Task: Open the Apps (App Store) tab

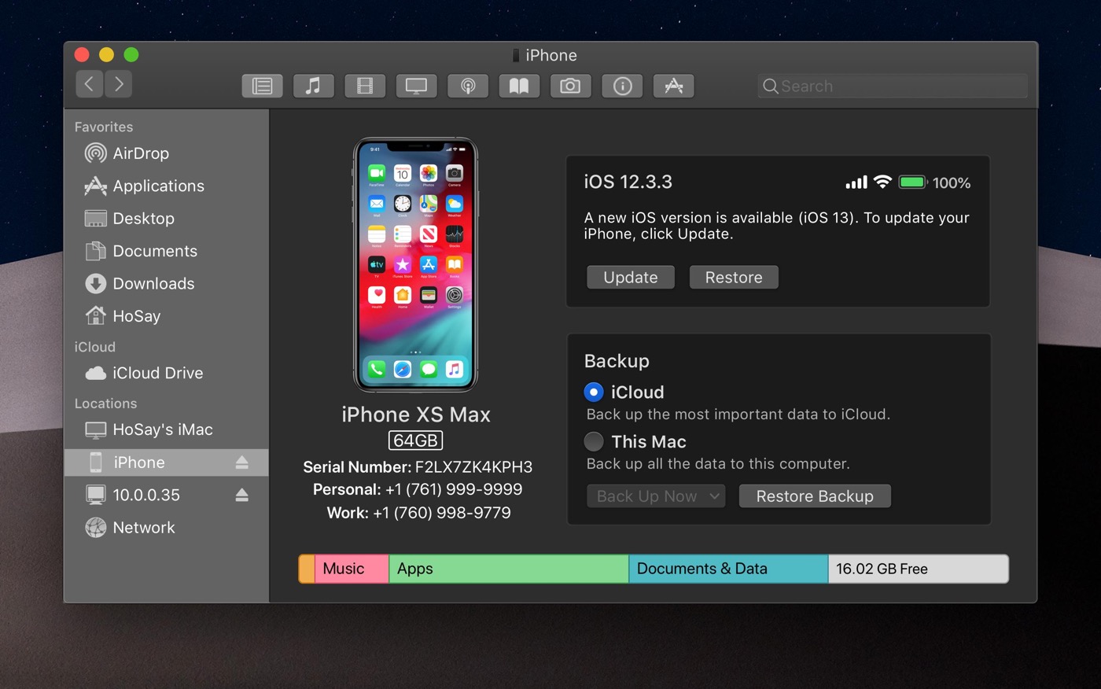Action: [674, 86]
